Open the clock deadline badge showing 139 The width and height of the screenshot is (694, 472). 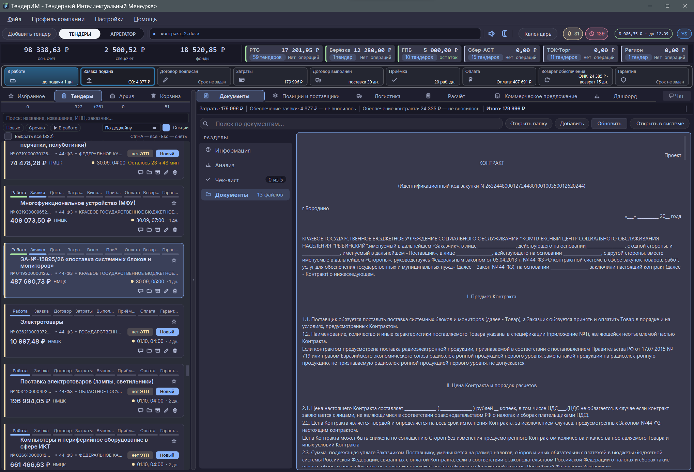tap(597, 34)
